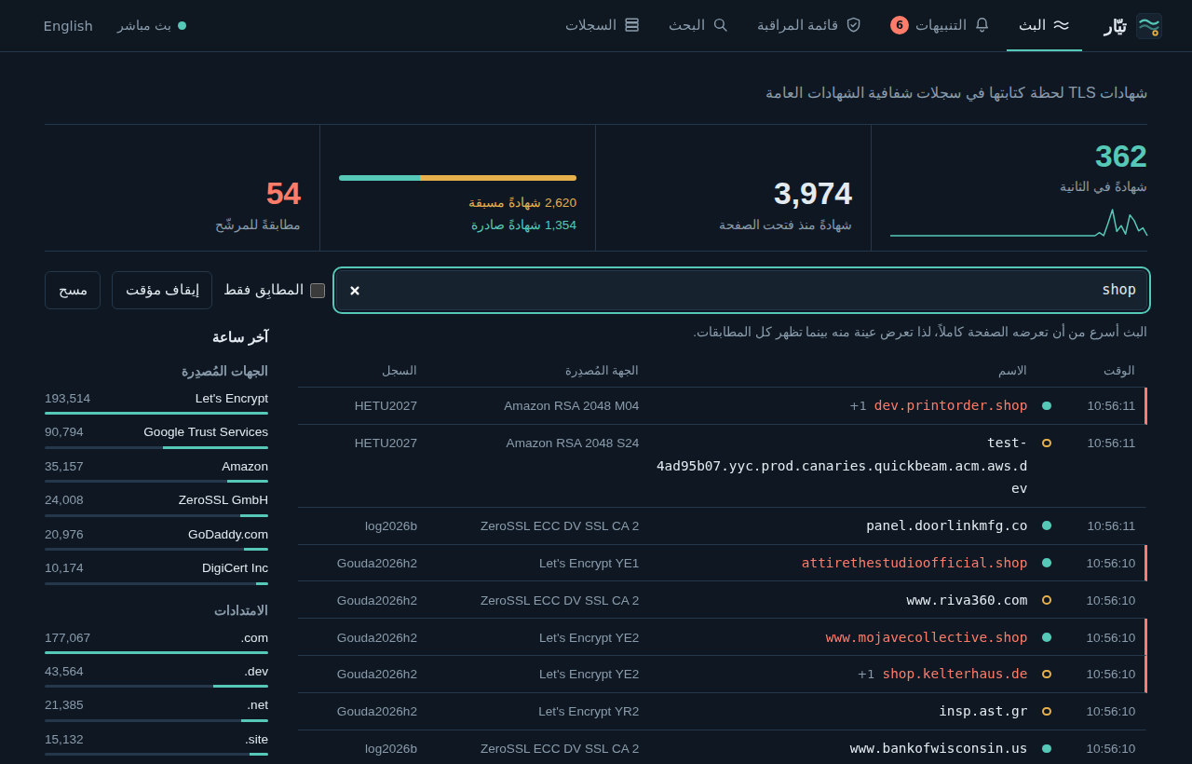This screenshot has width=1192, height=764.
Task: Switch to the البث tab
Action: coord(1044,25)
